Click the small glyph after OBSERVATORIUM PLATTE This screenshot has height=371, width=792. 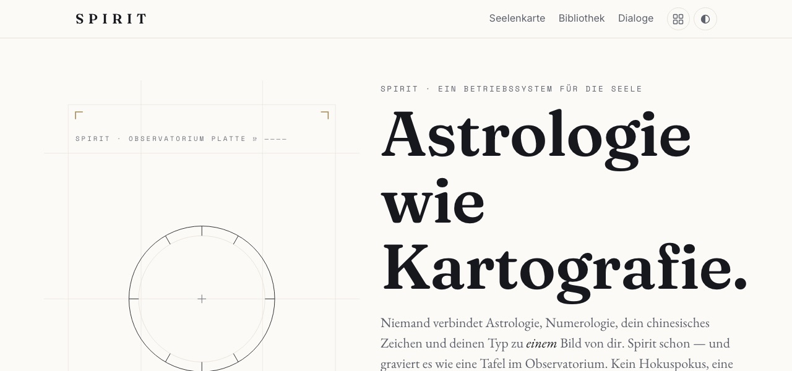pos(255,139)
